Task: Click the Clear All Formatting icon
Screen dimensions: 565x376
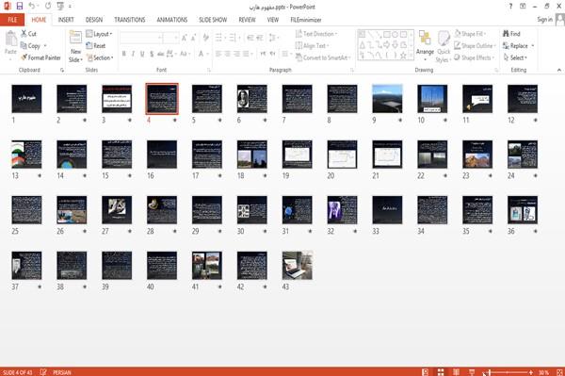Action: click(x=205, y=38)
